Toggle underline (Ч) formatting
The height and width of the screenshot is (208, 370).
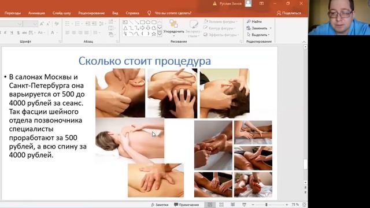(x=12, y=33)
